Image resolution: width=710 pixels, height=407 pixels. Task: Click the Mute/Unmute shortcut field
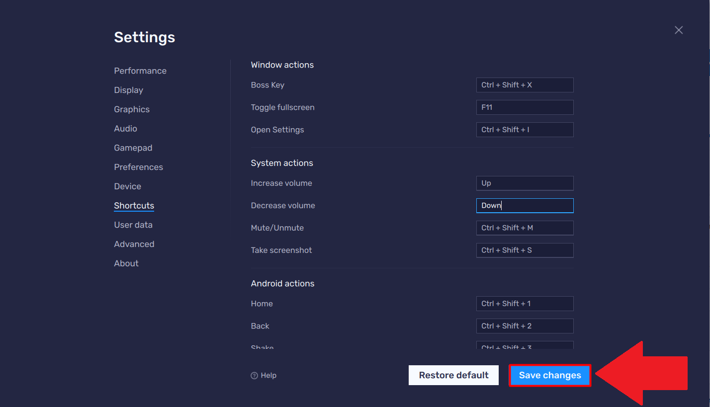pos(525,228)
